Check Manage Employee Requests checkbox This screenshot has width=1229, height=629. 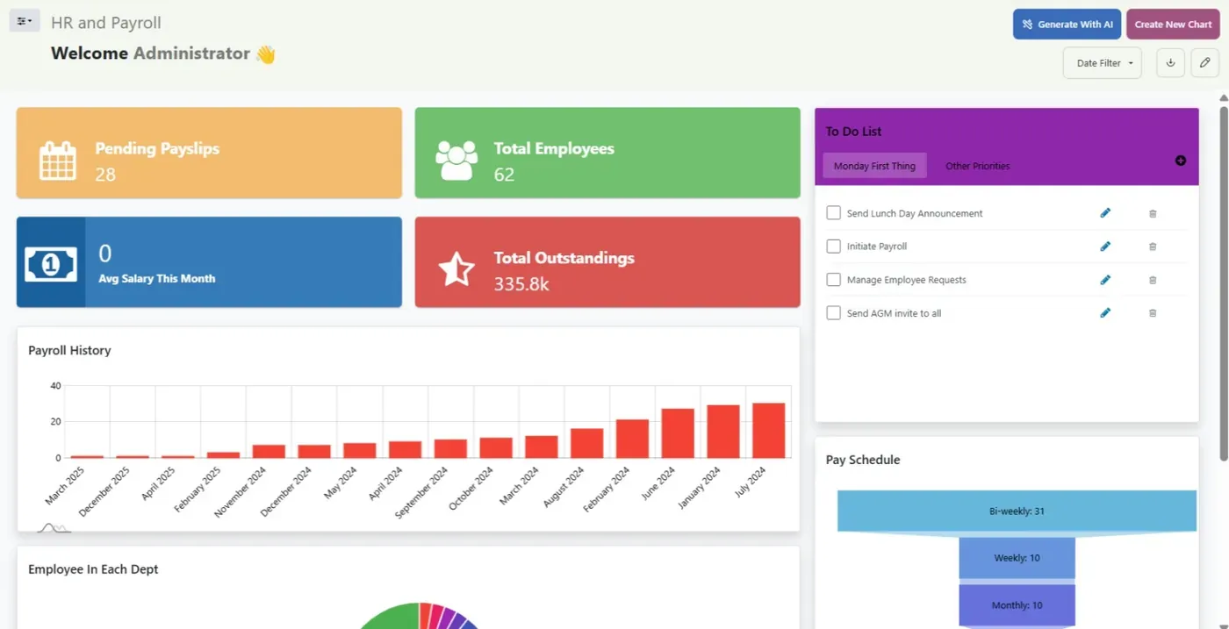[834, 280]
